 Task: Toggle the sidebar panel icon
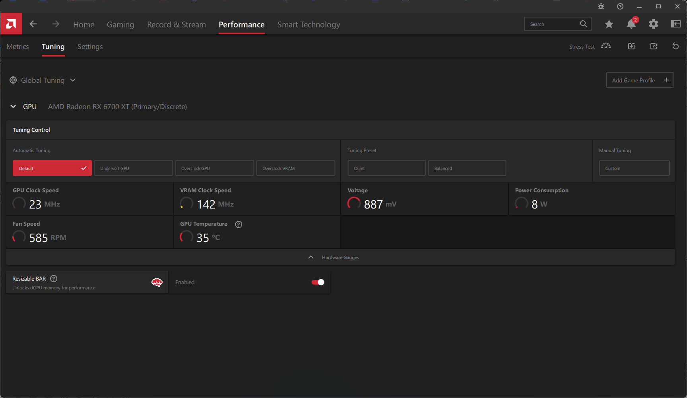[x=676, y=24]
